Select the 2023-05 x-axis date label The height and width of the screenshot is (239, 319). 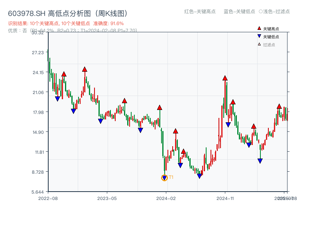click(107, 198)
